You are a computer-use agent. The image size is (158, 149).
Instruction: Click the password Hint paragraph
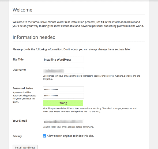90,110
